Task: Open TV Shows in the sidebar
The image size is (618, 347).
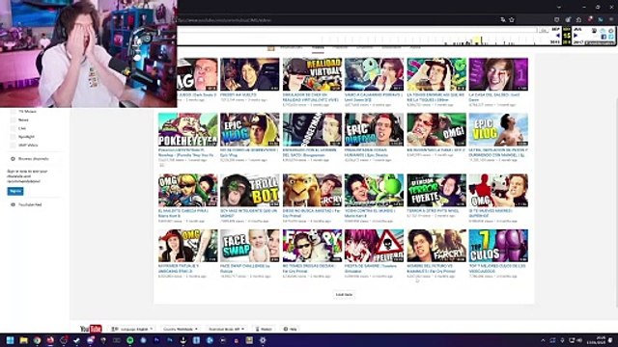Action: (27, 112)
